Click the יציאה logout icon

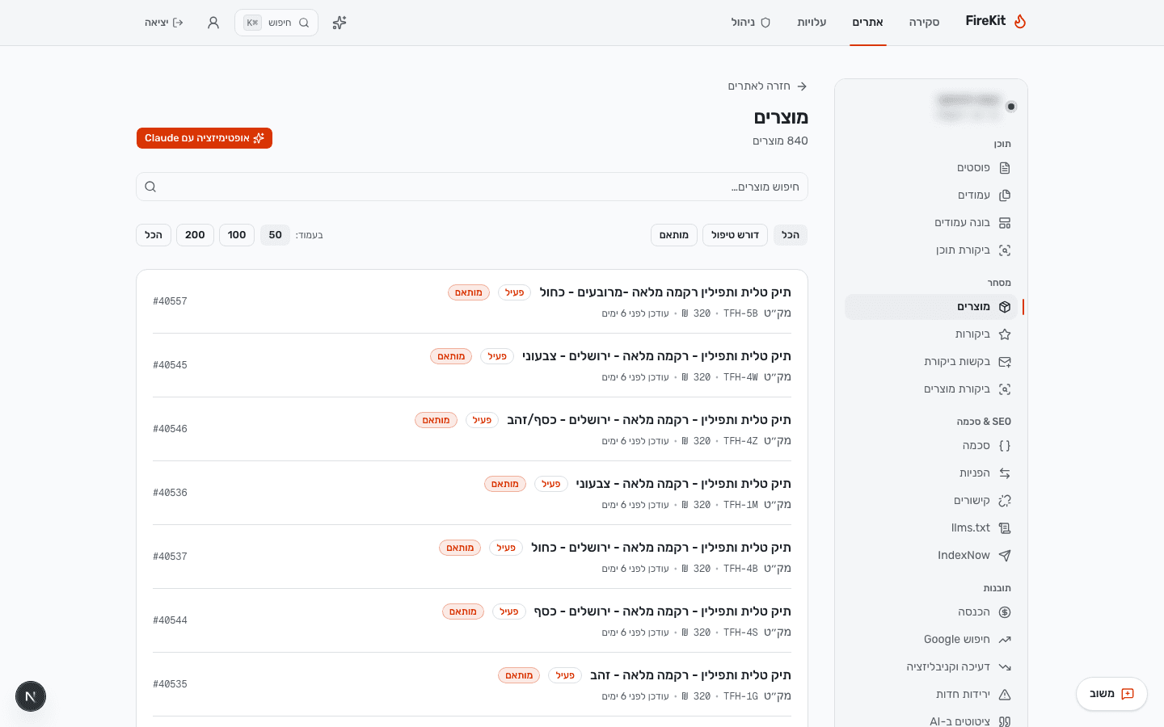(x=178, y=23)
